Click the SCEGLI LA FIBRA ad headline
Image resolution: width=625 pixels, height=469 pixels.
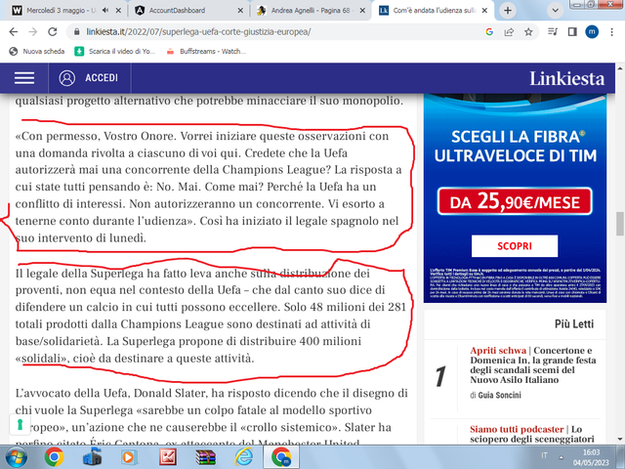pyautogui.click(x=515, y=146)
